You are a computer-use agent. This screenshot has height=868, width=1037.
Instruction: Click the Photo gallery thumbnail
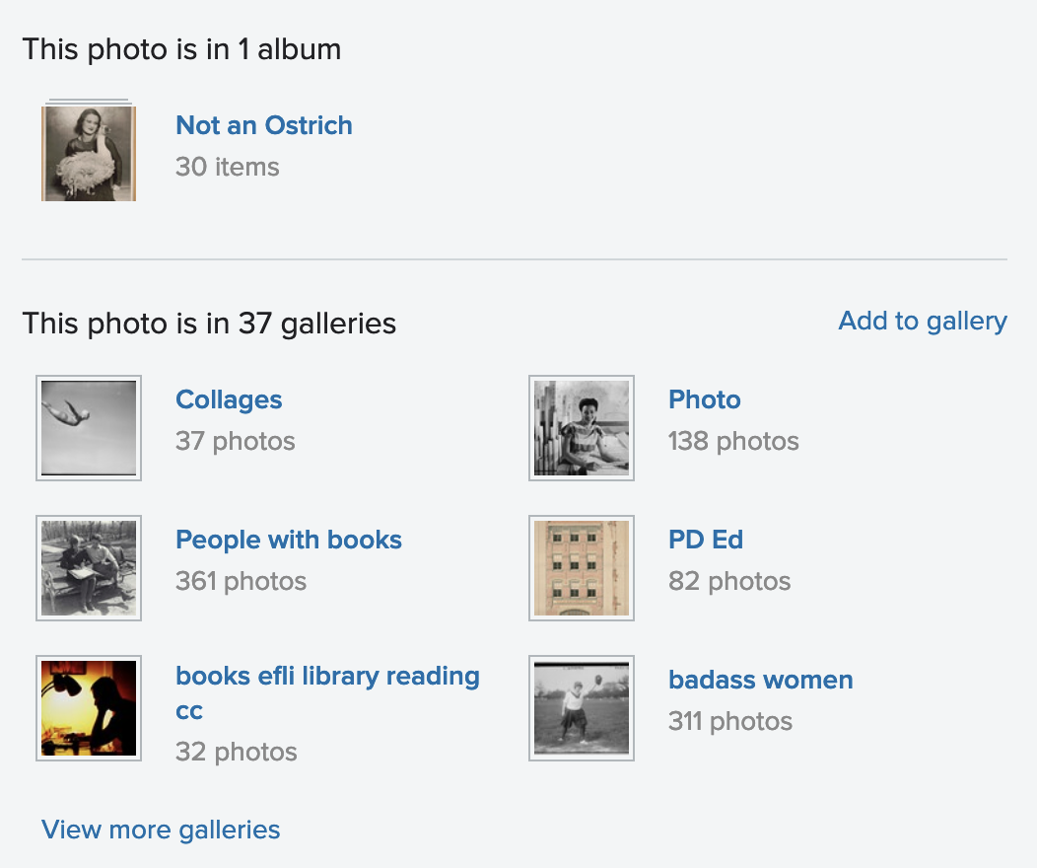581,427
